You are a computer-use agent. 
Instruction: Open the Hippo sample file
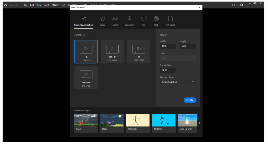[112, 123]
